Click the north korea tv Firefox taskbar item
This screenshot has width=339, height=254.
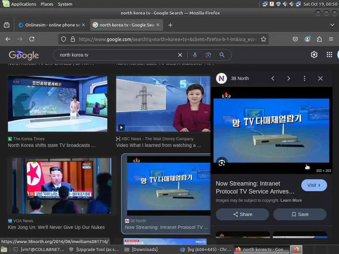262,249
